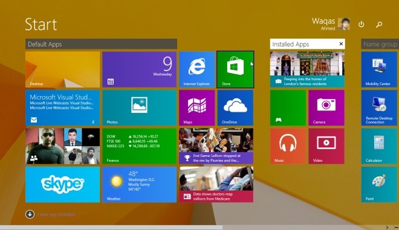Click the horizontal scrollbar at the bottom
Viewport: 399px width, 230px height.
tap(111, 228)
